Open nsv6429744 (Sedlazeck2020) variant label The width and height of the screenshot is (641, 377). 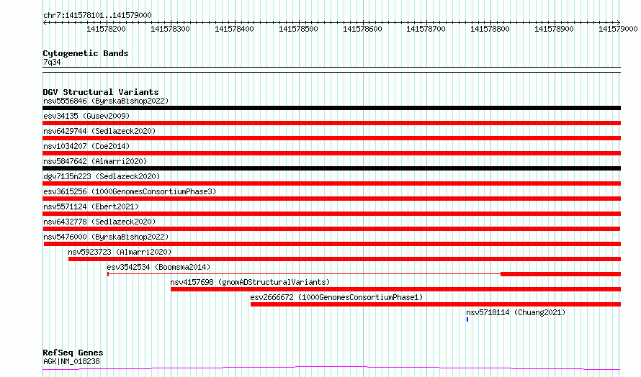pyautogui.click(x=99, y=131)
